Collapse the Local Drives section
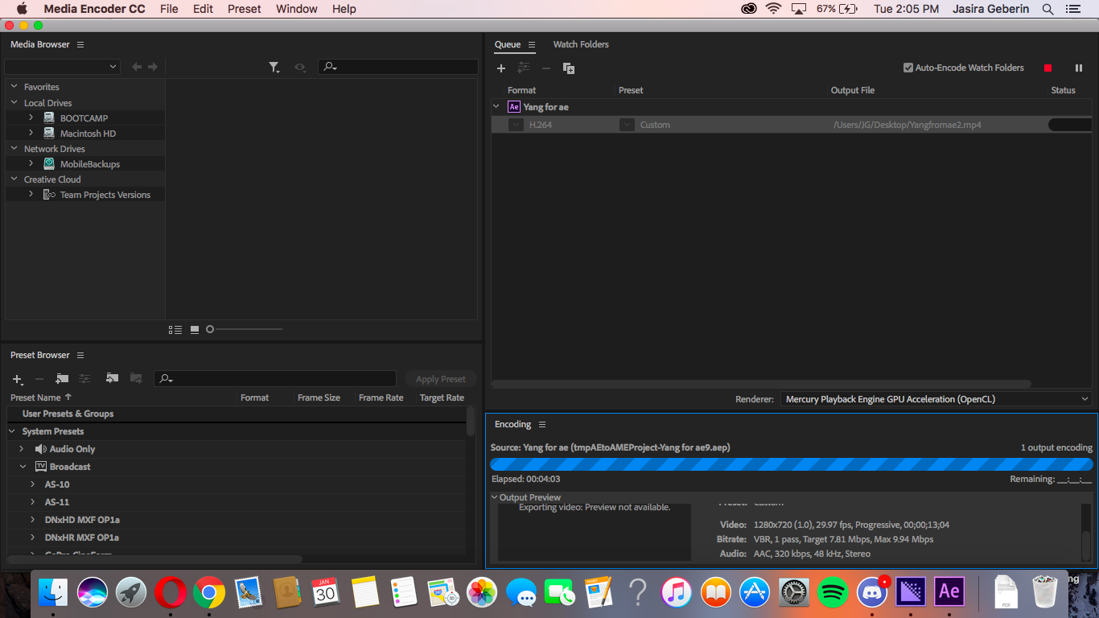Screen dimensions: 1099x618 pyautogui.click(x=14, y=102)
